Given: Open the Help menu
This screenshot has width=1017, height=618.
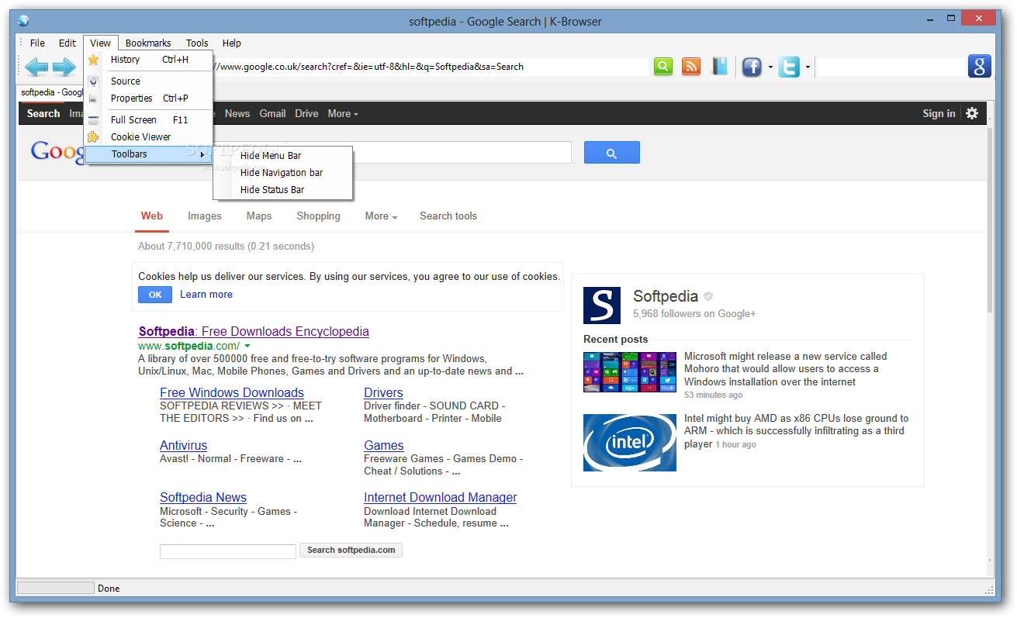Looking at the screenshot, I should [232, 43].
